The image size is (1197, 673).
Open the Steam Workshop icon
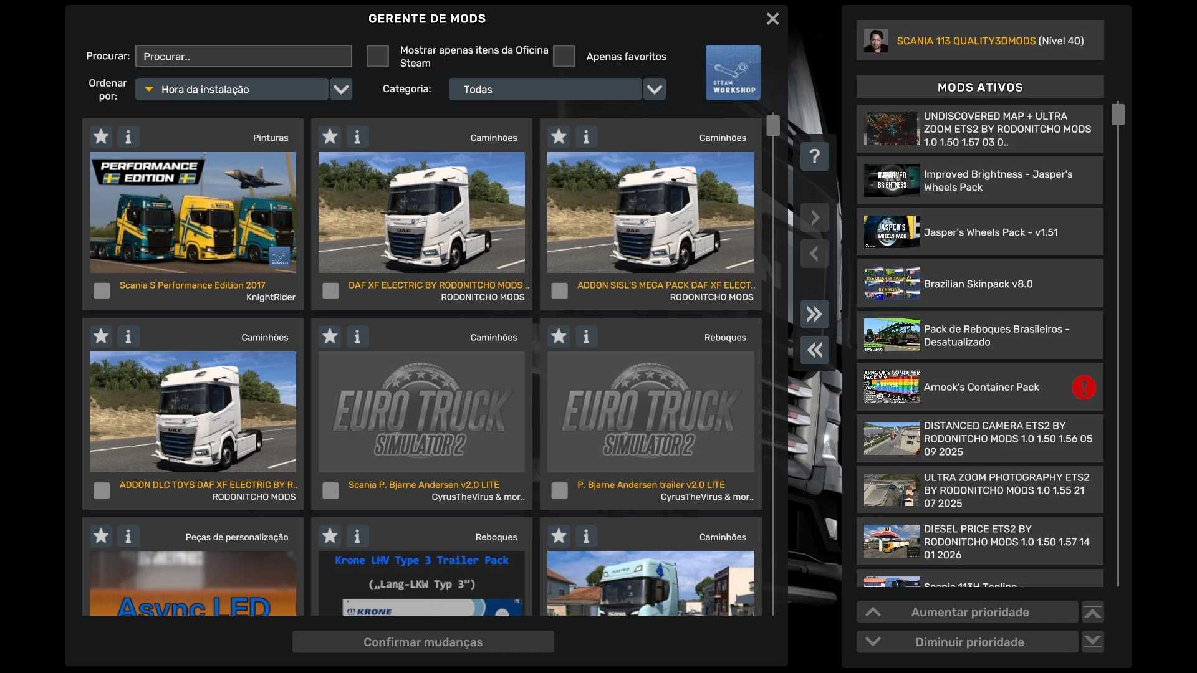point(733,72)
